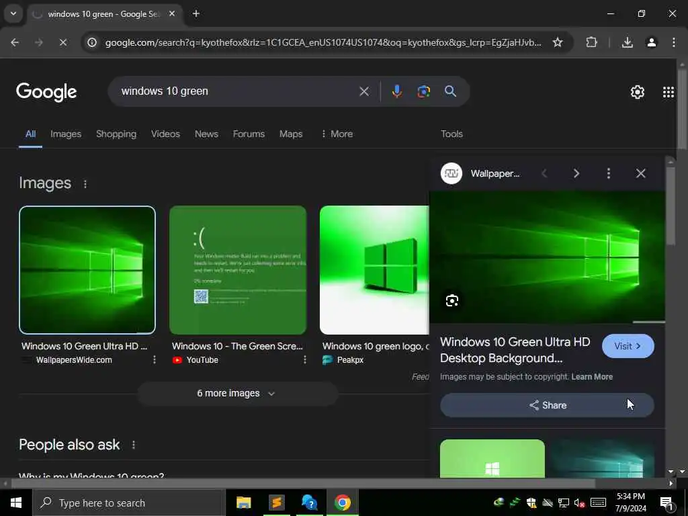This screenshot has width=688, height=516.
Task: Open the light green Windows related image
Action: [x=492, y=458]
